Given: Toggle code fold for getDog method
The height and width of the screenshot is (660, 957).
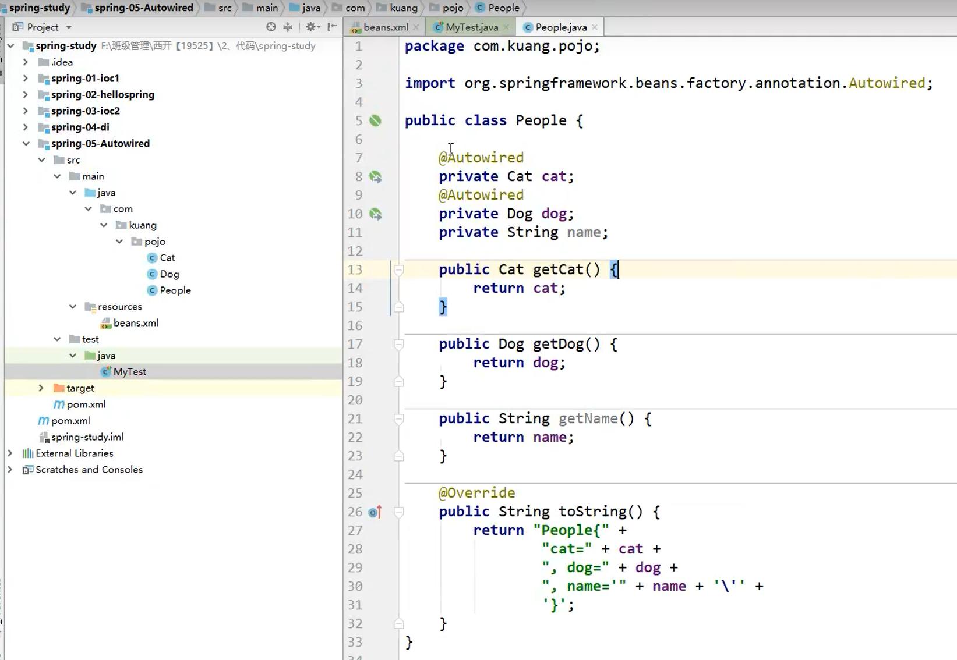Looking at the screenshot, I should tap(399, 345).
